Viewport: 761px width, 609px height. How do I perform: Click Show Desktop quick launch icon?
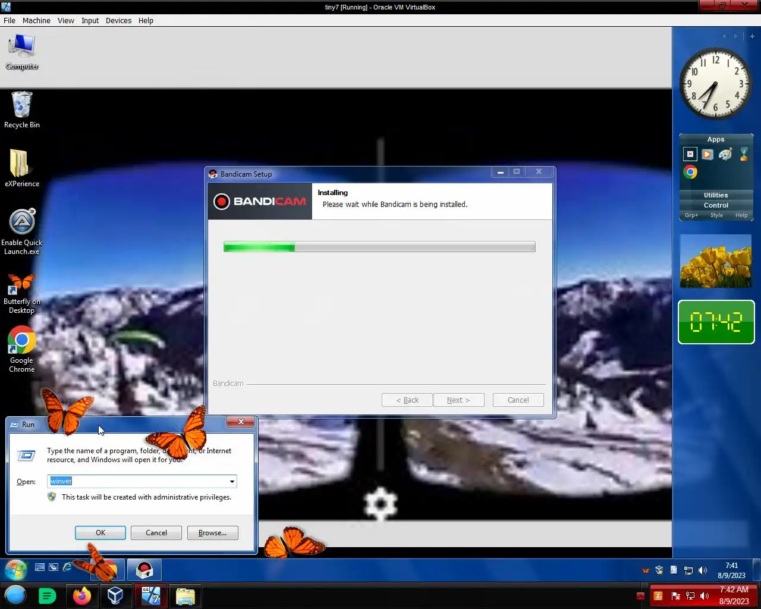click(x=40, y=567)
